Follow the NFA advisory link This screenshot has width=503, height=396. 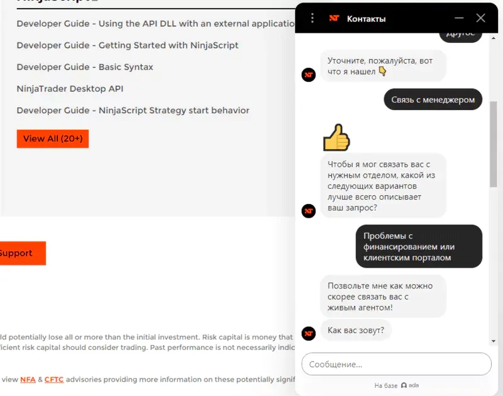pos(28,379)
